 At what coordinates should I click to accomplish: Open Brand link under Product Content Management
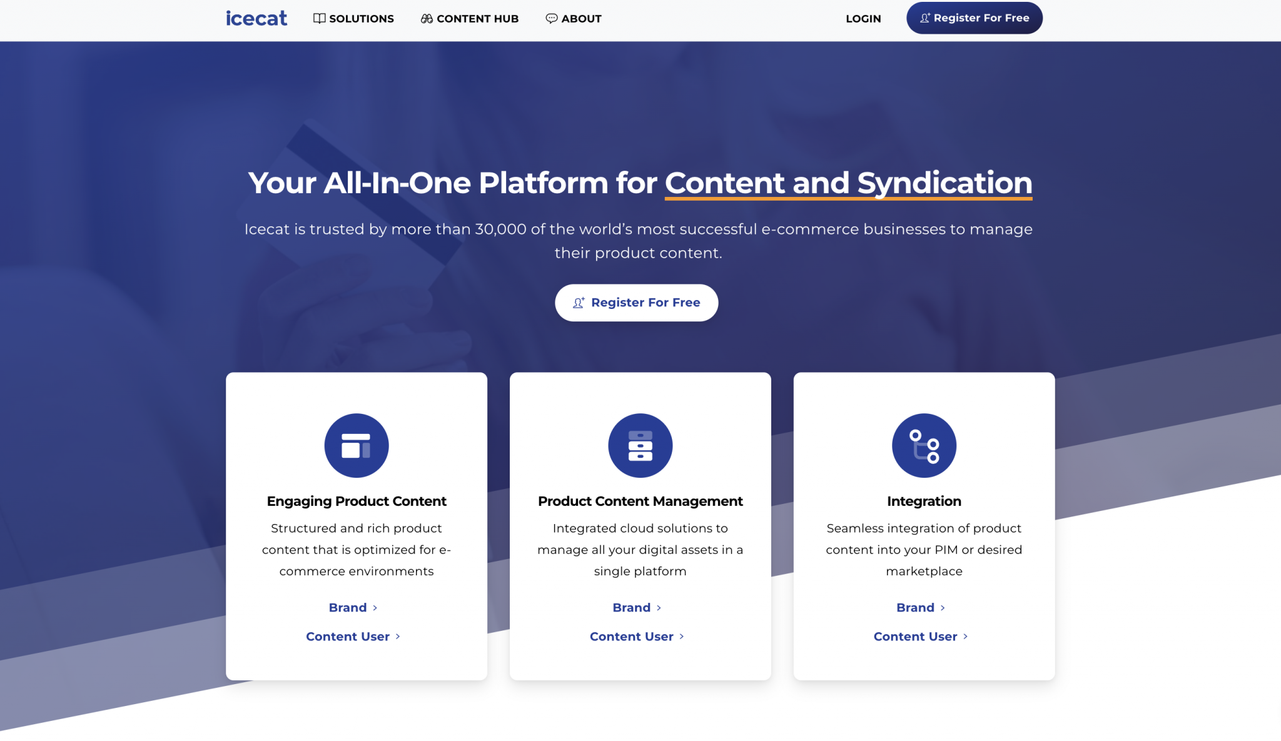637,608
